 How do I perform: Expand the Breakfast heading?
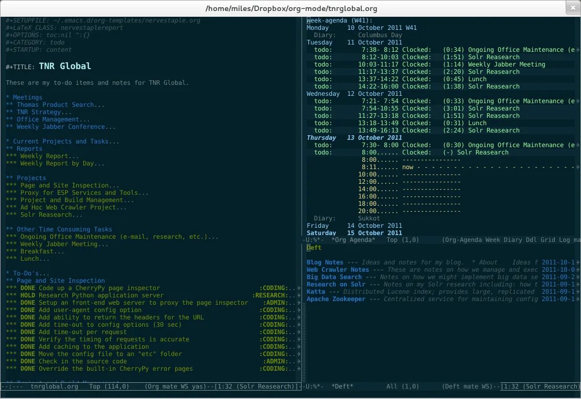pos(35,252)
